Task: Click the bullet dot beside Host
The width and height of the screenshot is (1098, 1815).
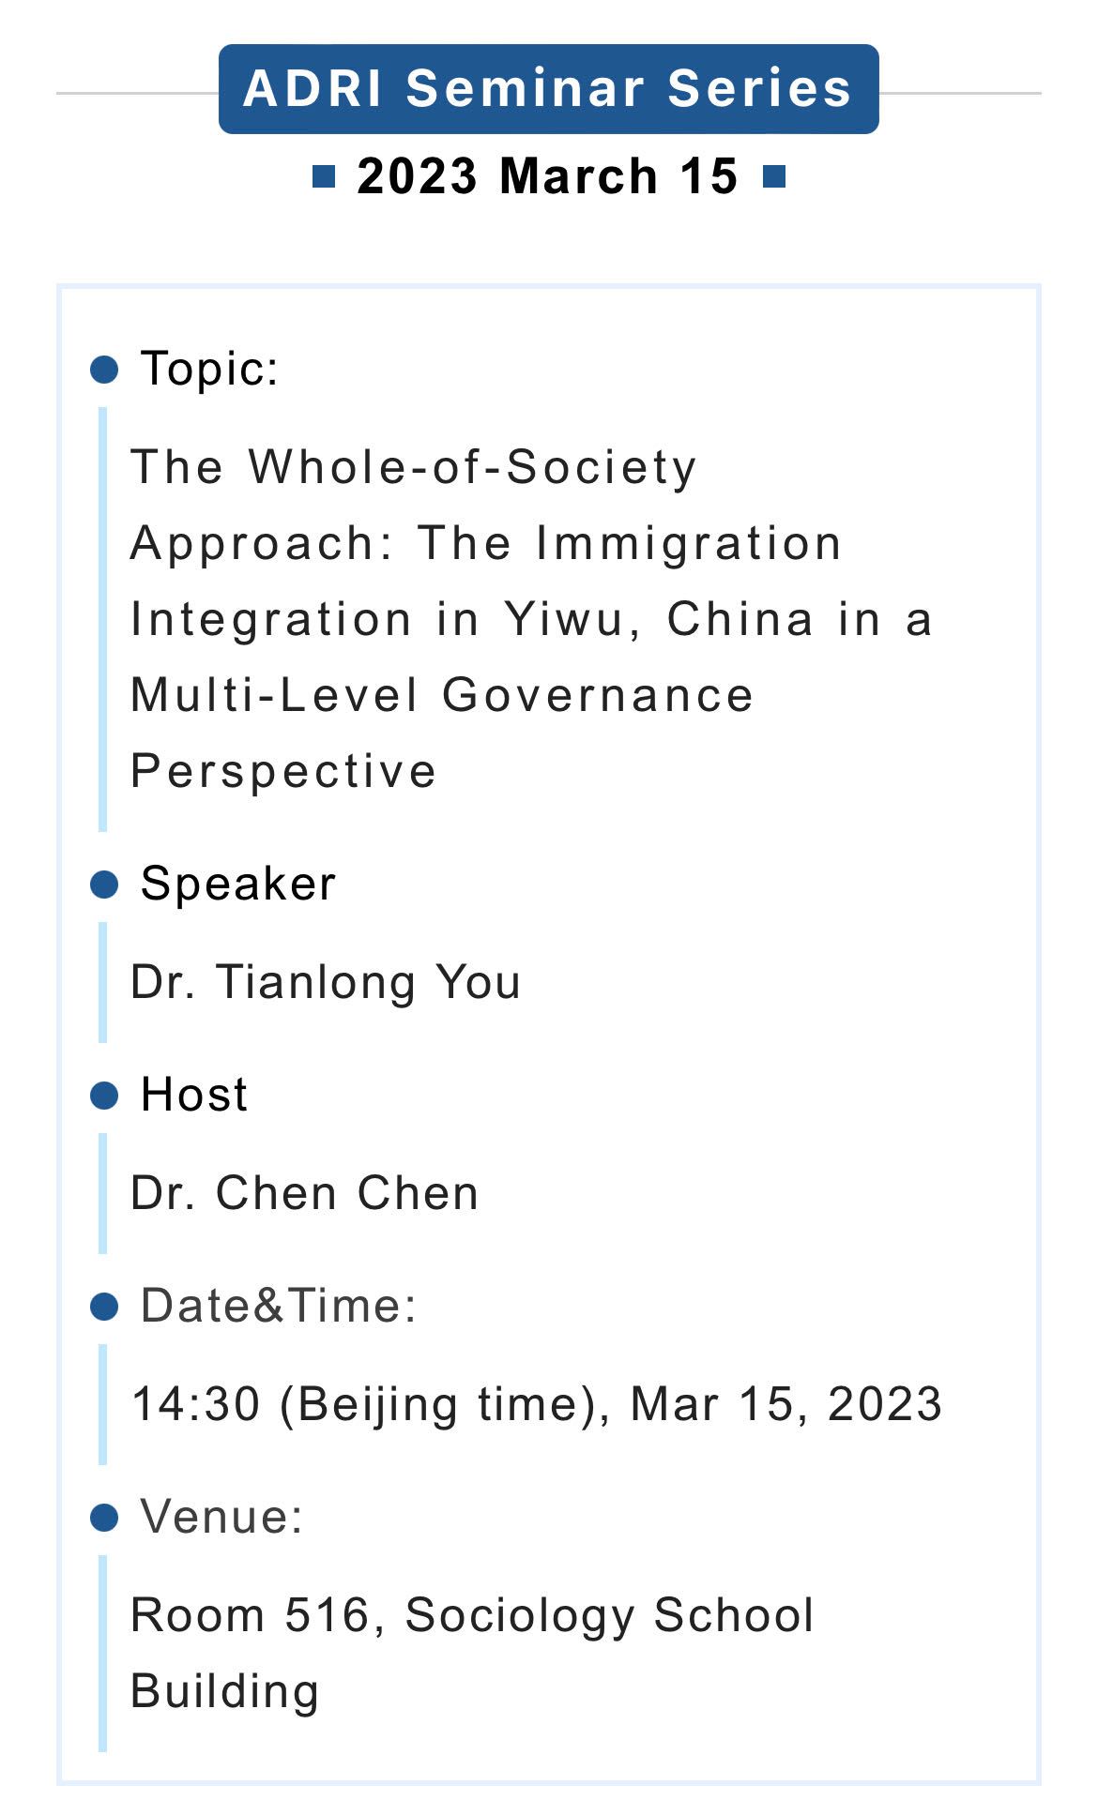Action: 104,1095
